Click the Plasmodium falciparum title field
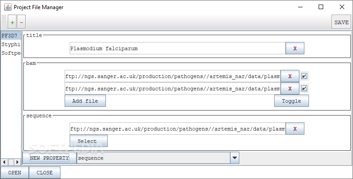Screen dimensions: 353x179 [177, 48]
